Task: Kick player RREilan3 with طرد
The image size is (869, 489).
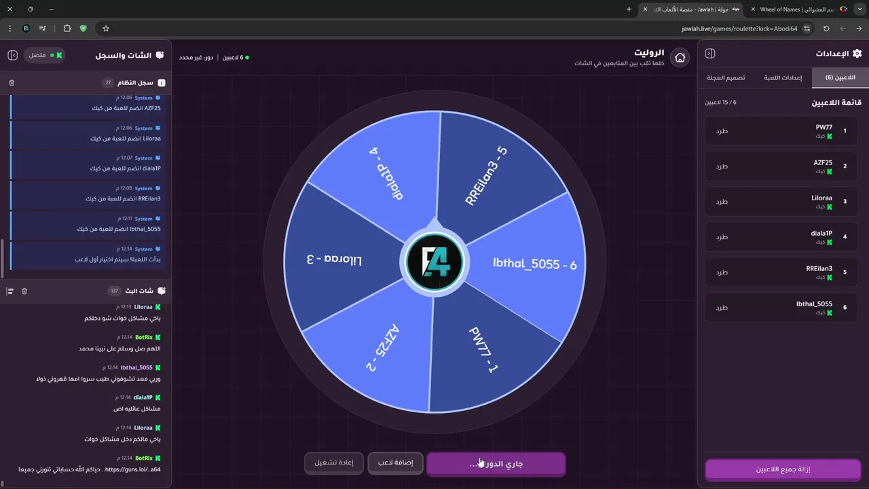Action: (x=722, y=272)
